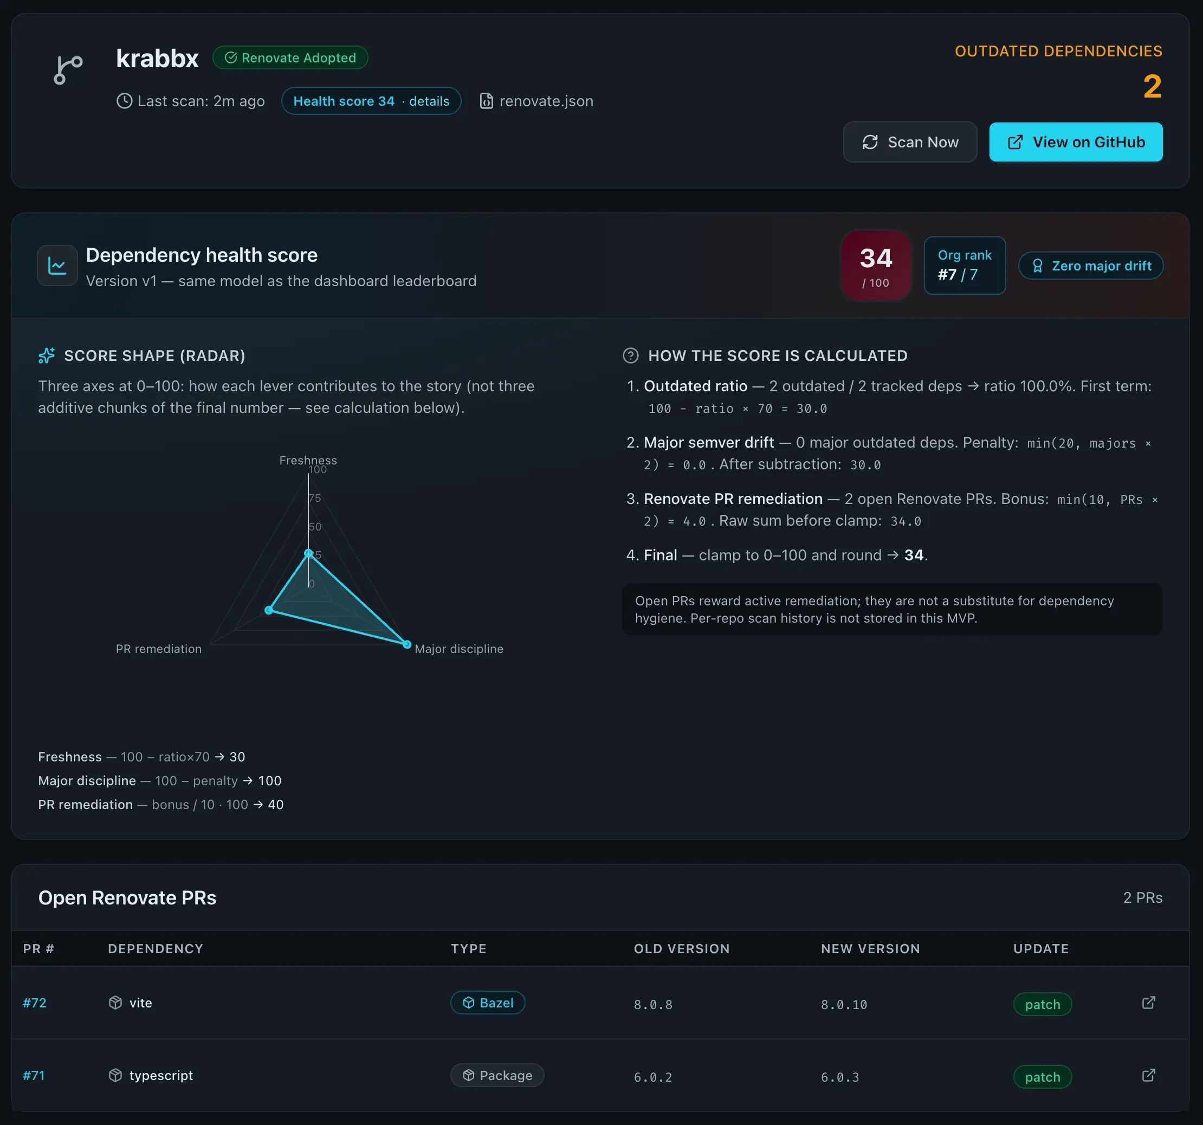This screenshot has width=1203, height=1125.
Task: Click the Major discipline radar data point
Action: [x=408, y=644]
